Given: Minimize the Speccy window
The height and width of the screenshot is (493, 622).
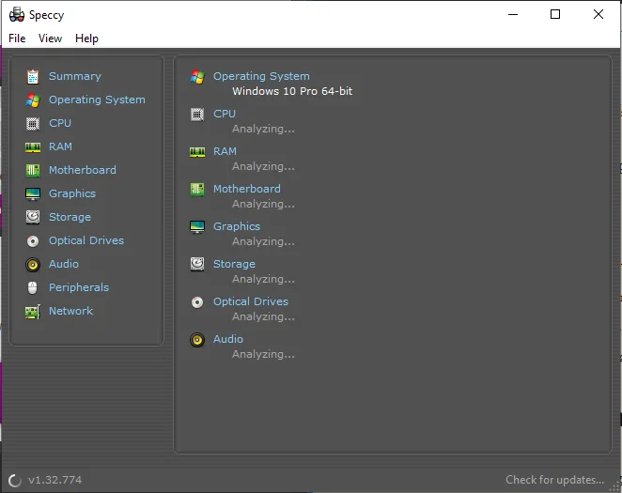Looking at the screenshot, I should 513,14.
